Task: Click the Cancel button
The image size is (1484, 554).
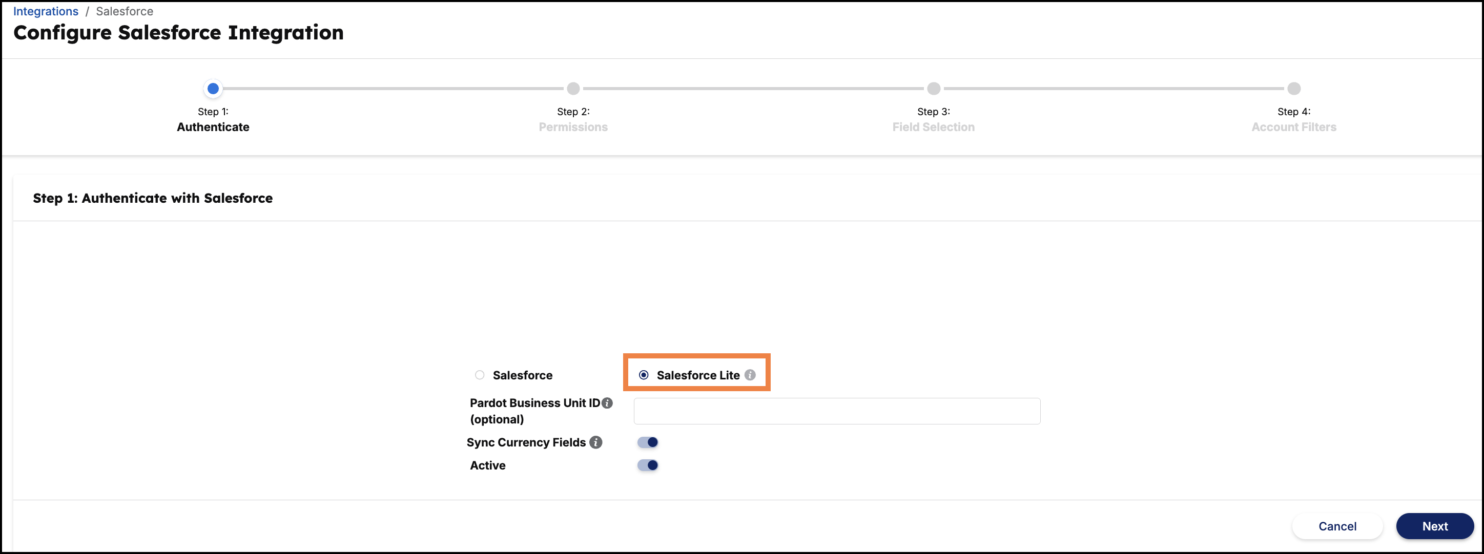Action: click(1337, 526)
